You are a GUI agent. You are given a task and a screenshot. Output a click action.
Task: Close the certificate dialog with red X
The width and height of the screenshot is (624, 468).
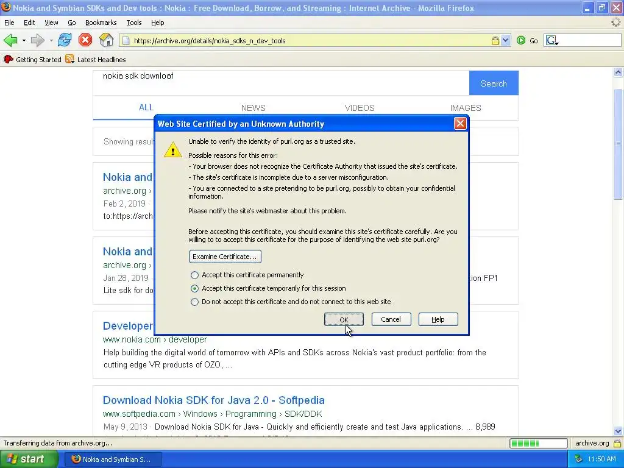coord(460,124)
